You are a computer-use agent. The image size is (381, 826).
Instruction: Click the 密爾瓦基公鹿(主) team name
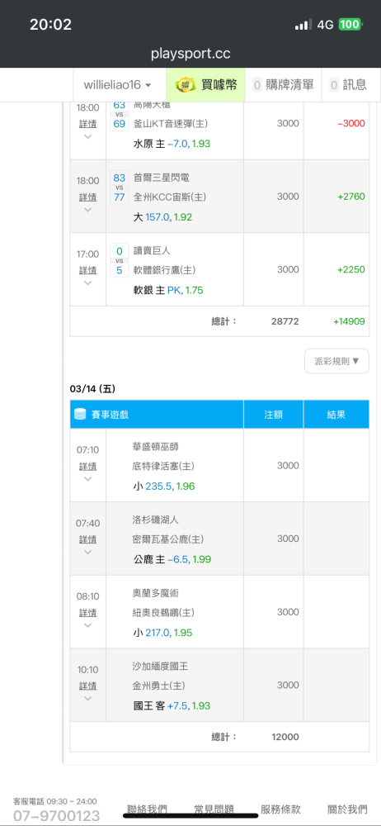168,539
